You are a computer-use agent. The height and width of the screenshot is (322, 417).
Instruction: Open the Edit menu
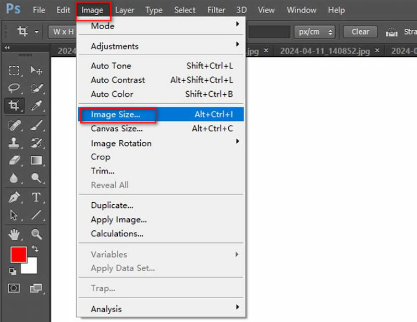pyautogui.click(x=63, y=10)
